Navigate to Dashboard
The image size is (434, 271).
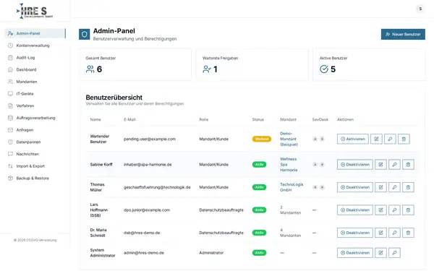click(x=35, y=69)
